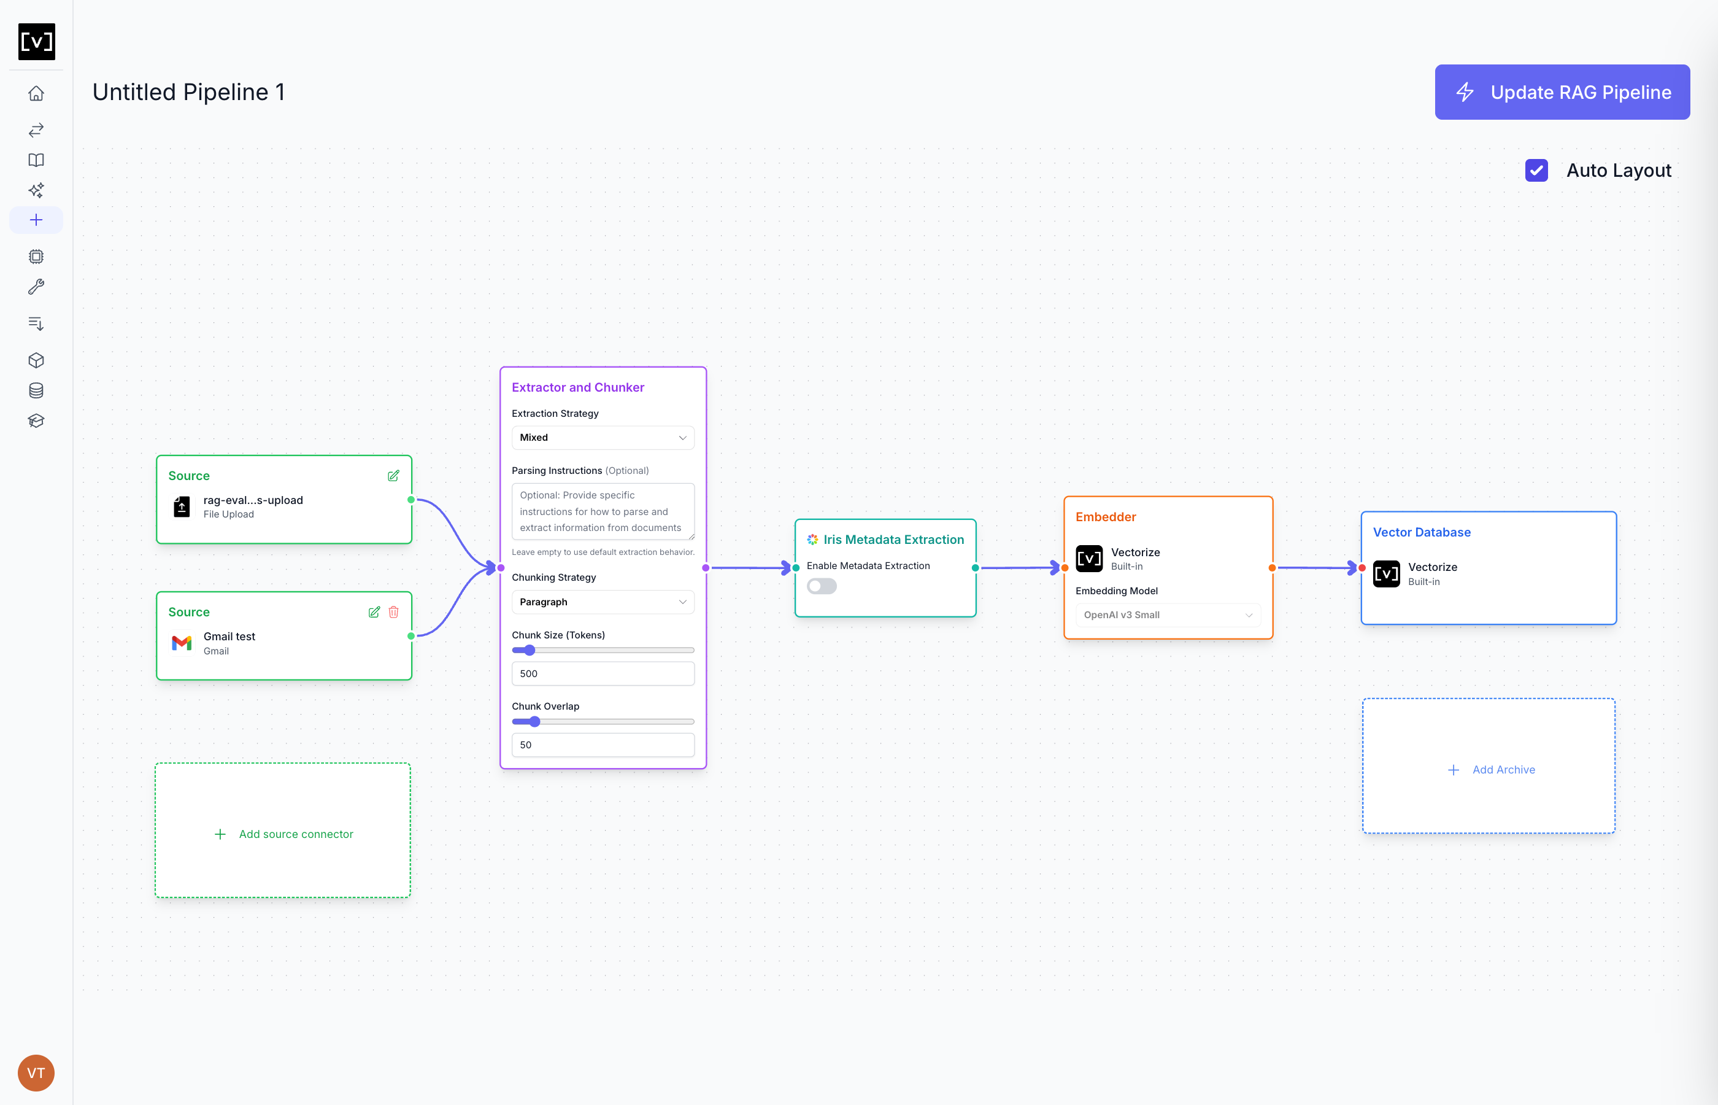This screenshot has width=1718, height=1105.
Task: Open the chip processor sidebar icon
Action: click(36, 256)
